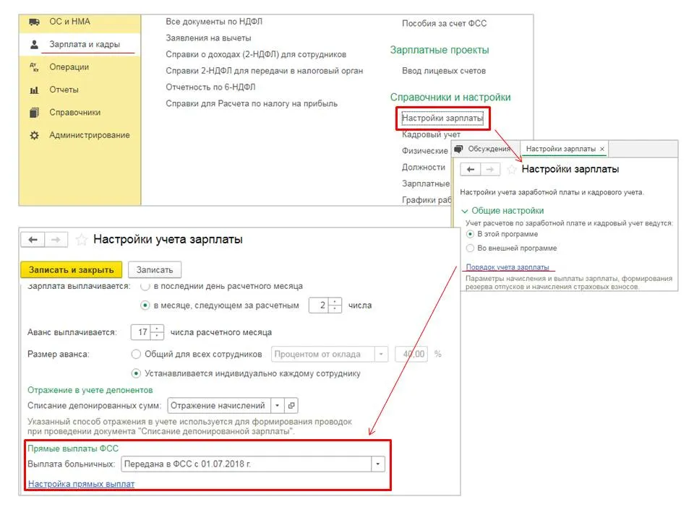Switch to the Обсуждения tab
Viewport: 694px width, 520px height.
489,149
